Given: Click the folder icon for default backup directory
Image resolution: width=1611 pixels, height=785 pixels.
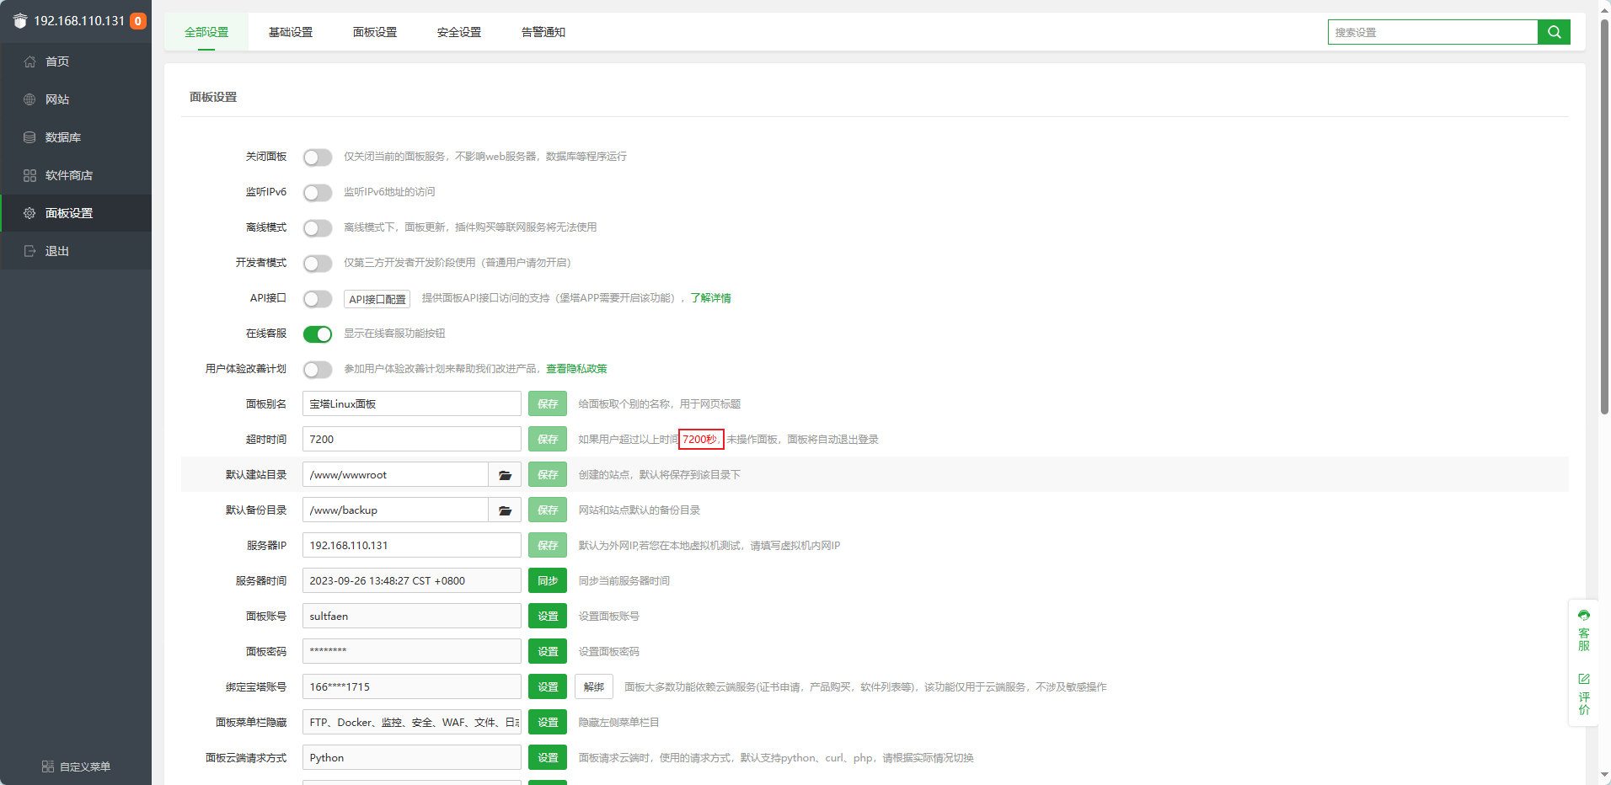Looking at the screenshot, I should (505, 510).
